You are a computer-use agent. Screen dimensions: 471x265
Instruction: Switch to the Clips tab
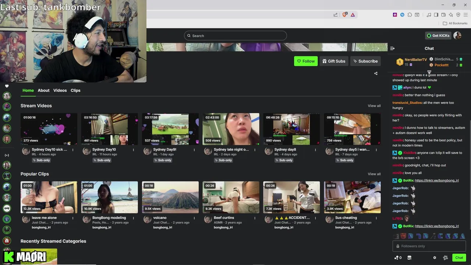[x=75, y=91]
